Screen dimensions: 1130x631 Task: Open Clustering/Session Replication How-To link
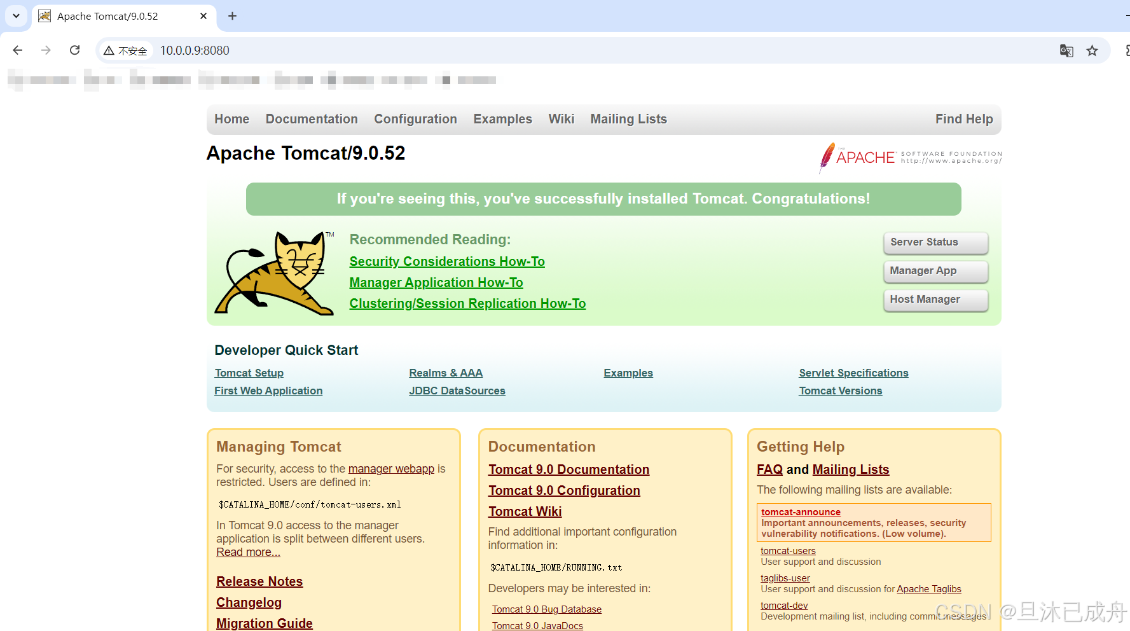pyautogui.click(x=467, y=303)
